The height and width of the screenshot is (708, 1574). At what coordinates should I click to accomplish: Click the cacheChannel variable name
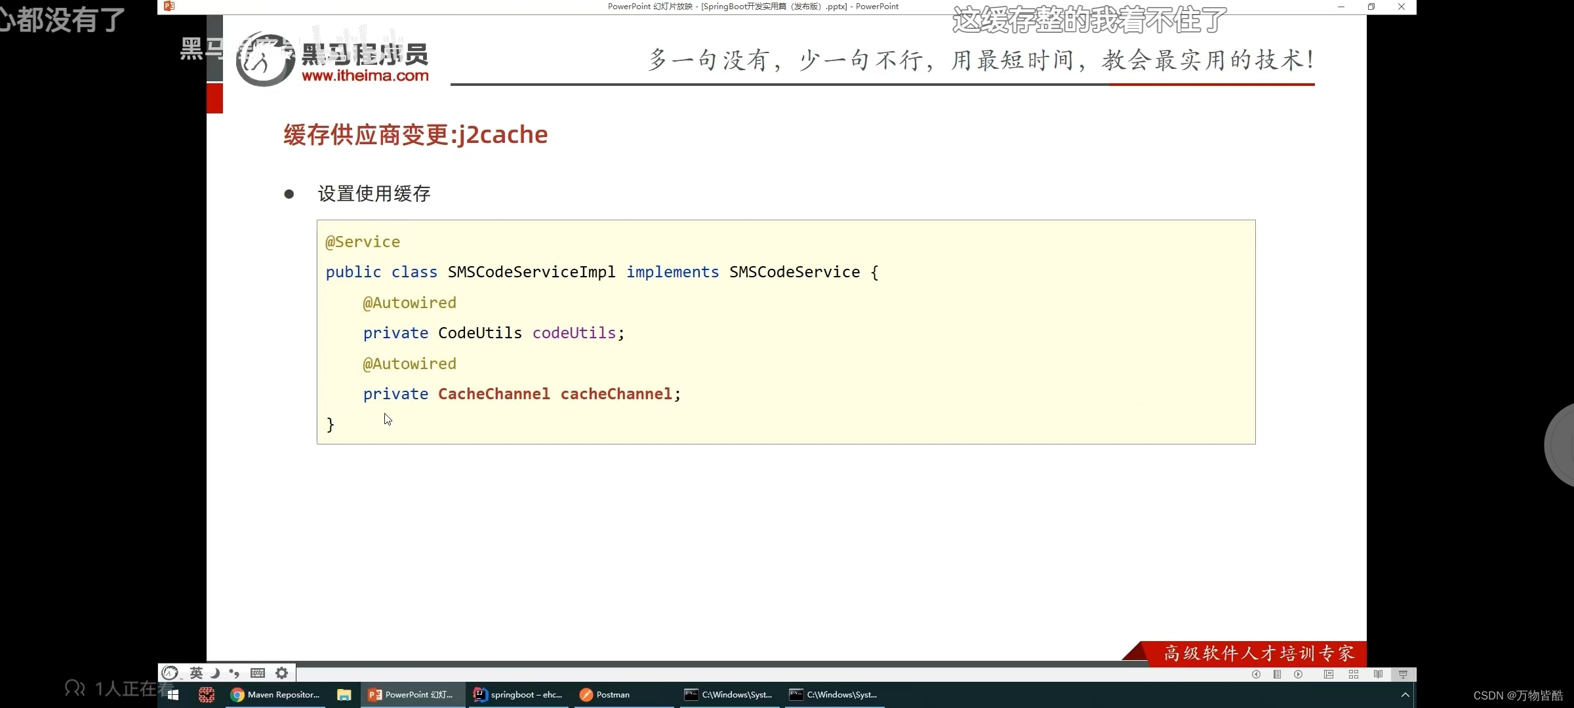point(616,394)
